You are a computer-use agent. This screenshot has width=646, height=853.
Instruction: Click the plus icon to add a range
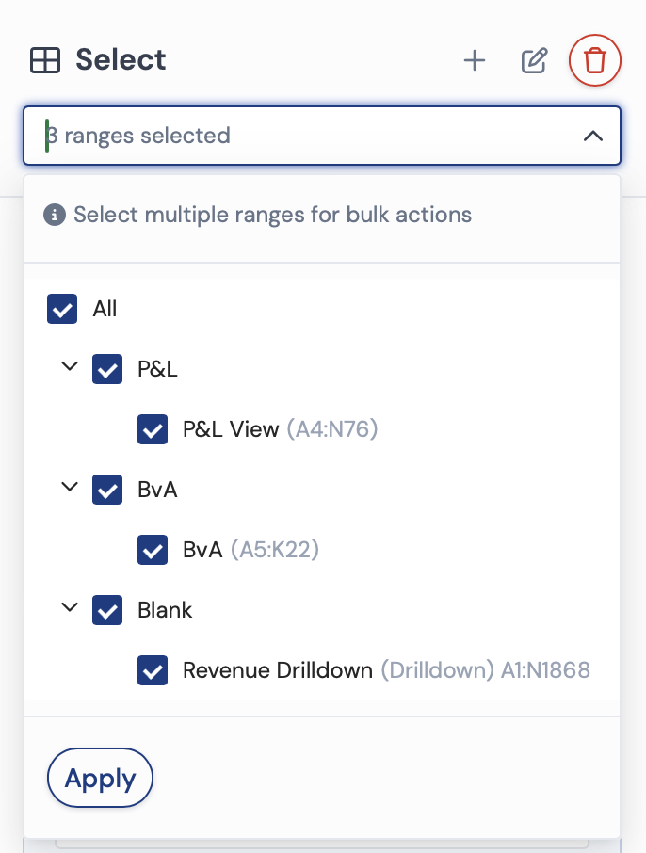point(474,60)
